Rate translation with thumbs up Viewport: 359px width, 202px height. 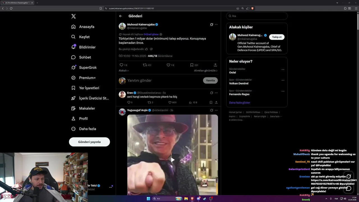(146, 49)
